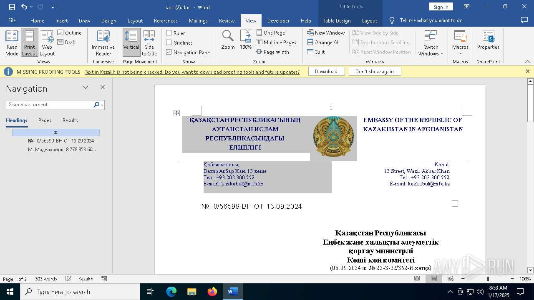This screenshot has height=300, width=534.
Task: Open the Review tab
Action: pos(227,20)
